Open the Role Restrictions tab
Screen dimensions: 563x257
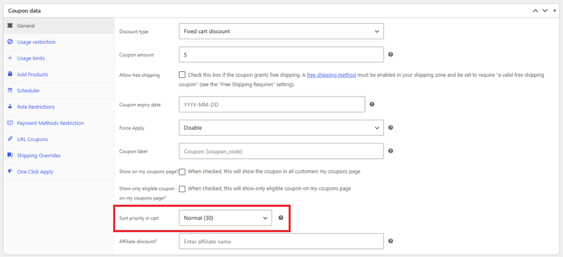pyautogui.click(x=58, y=107)
